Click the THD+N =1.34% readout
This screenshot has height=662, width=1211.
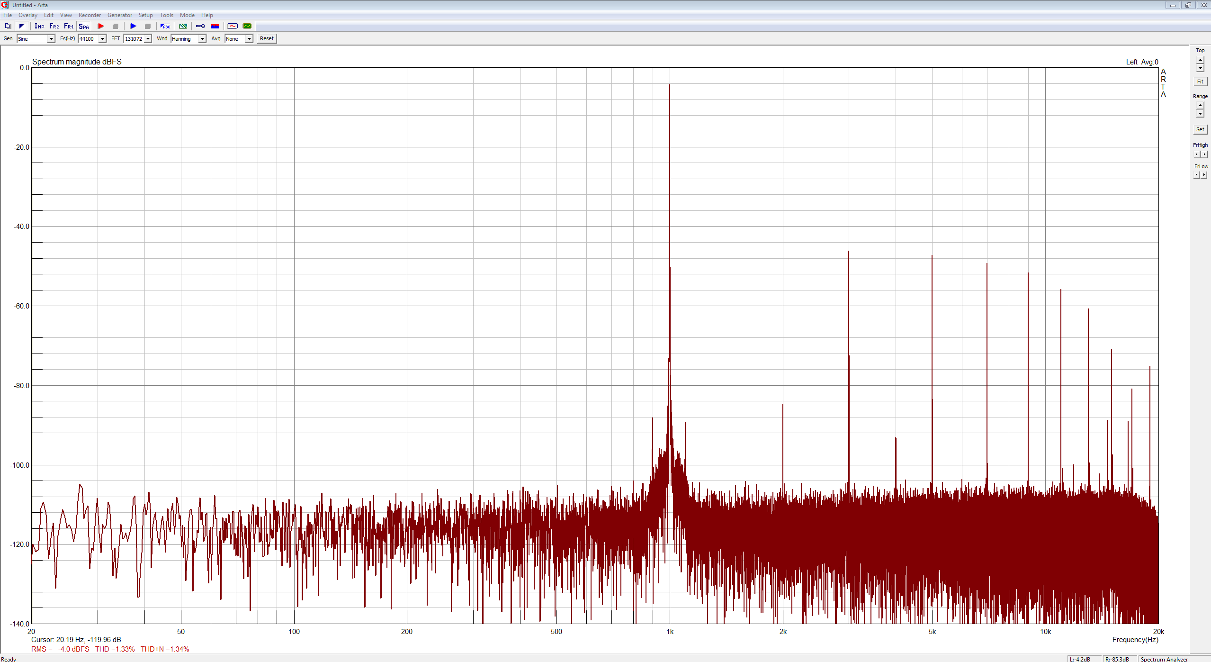(165, 649)
